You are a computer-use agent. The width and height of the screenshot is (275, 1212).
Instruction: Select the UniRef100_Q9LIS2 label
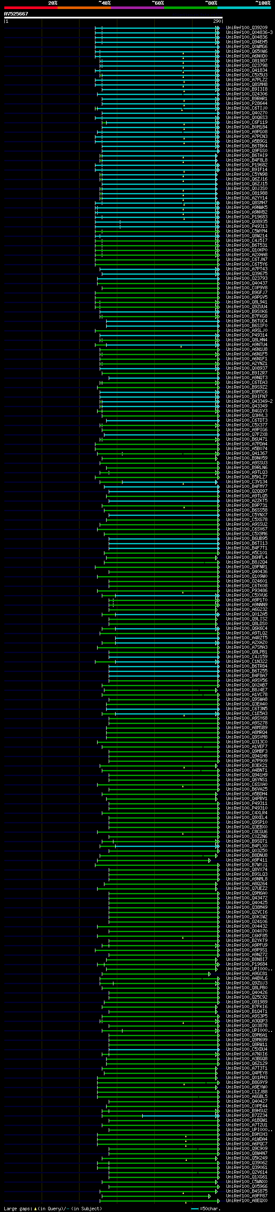click(x=246, y=619)
